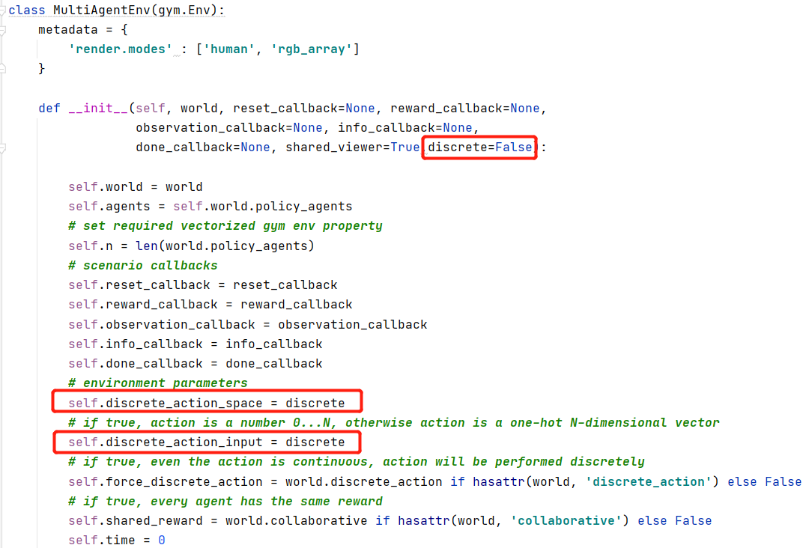Click self.discrete_action_input assignment line
This screenshot has height=548, width=809.
tap(206, 442)
